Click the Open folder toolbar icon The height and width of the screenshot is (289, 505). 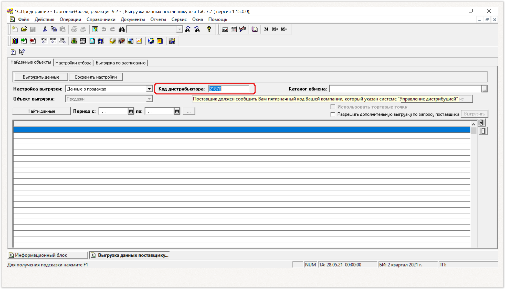coord(24,29)
